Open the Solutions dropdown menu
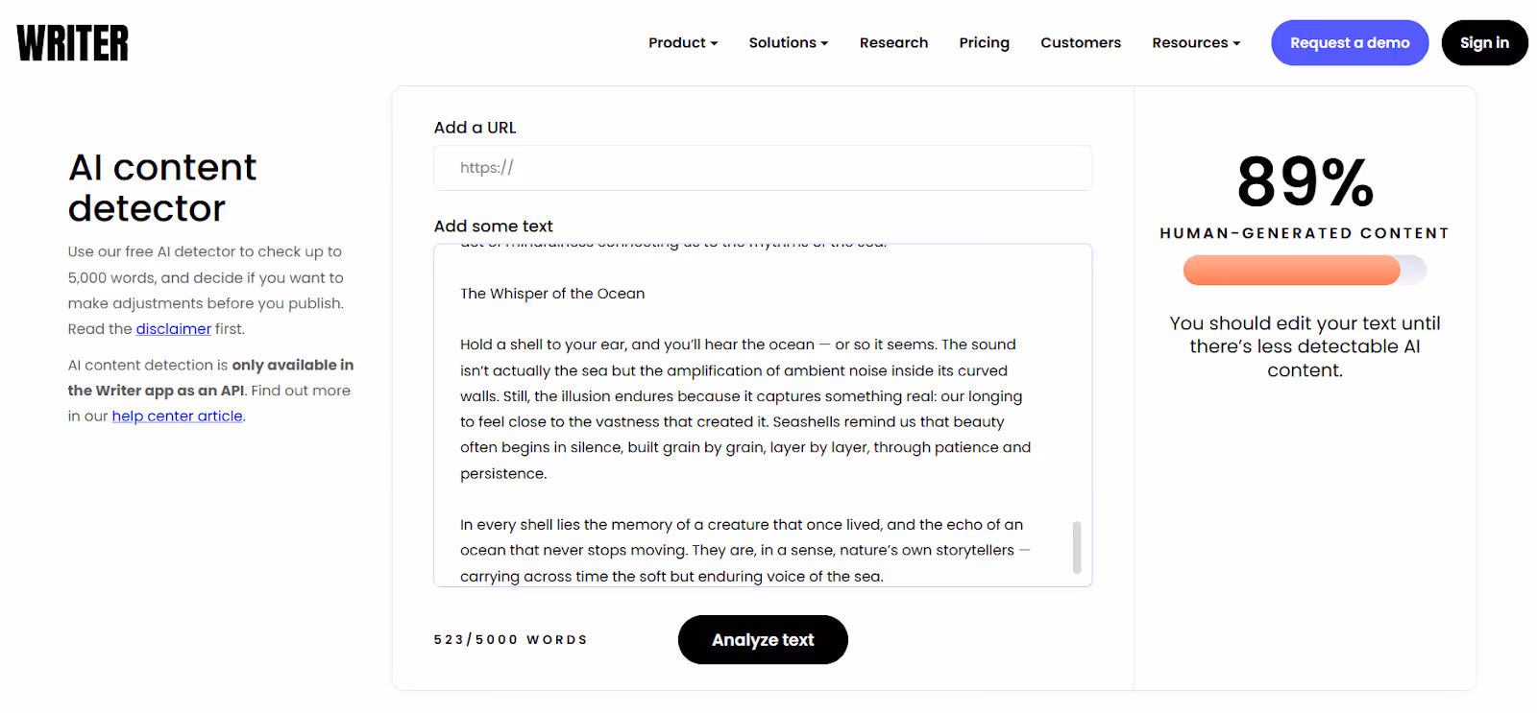The height and width of the screenshot is (713, 1537). tap(787, 42)
